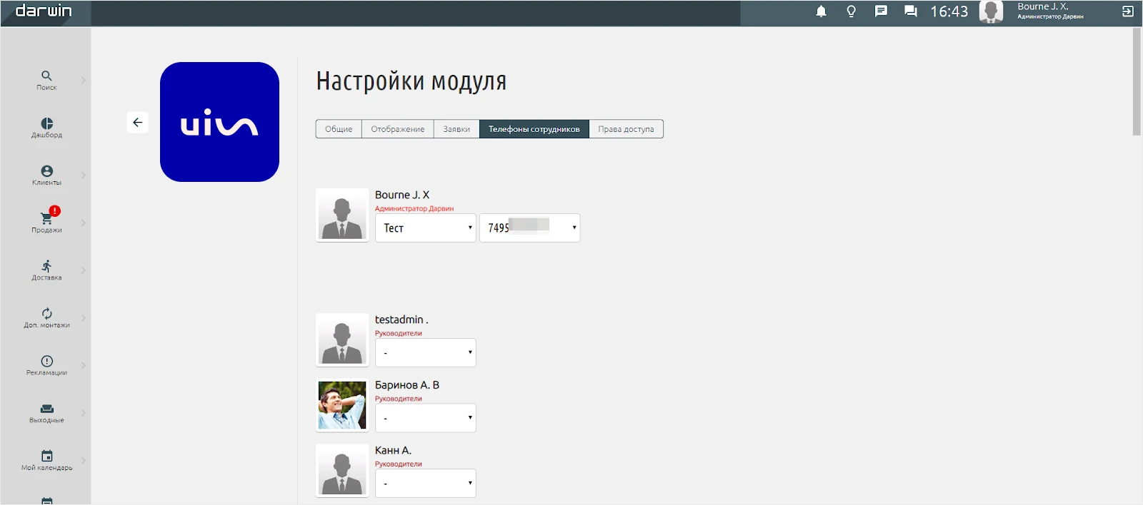Screen dimensions: 1143x505
Task: Switch to the Общие tab
Action: (339, 129)
